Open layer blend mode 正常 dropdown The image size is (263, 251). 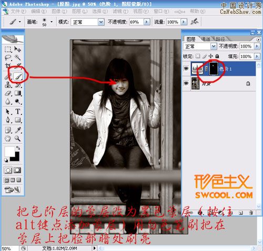point(200,46)
